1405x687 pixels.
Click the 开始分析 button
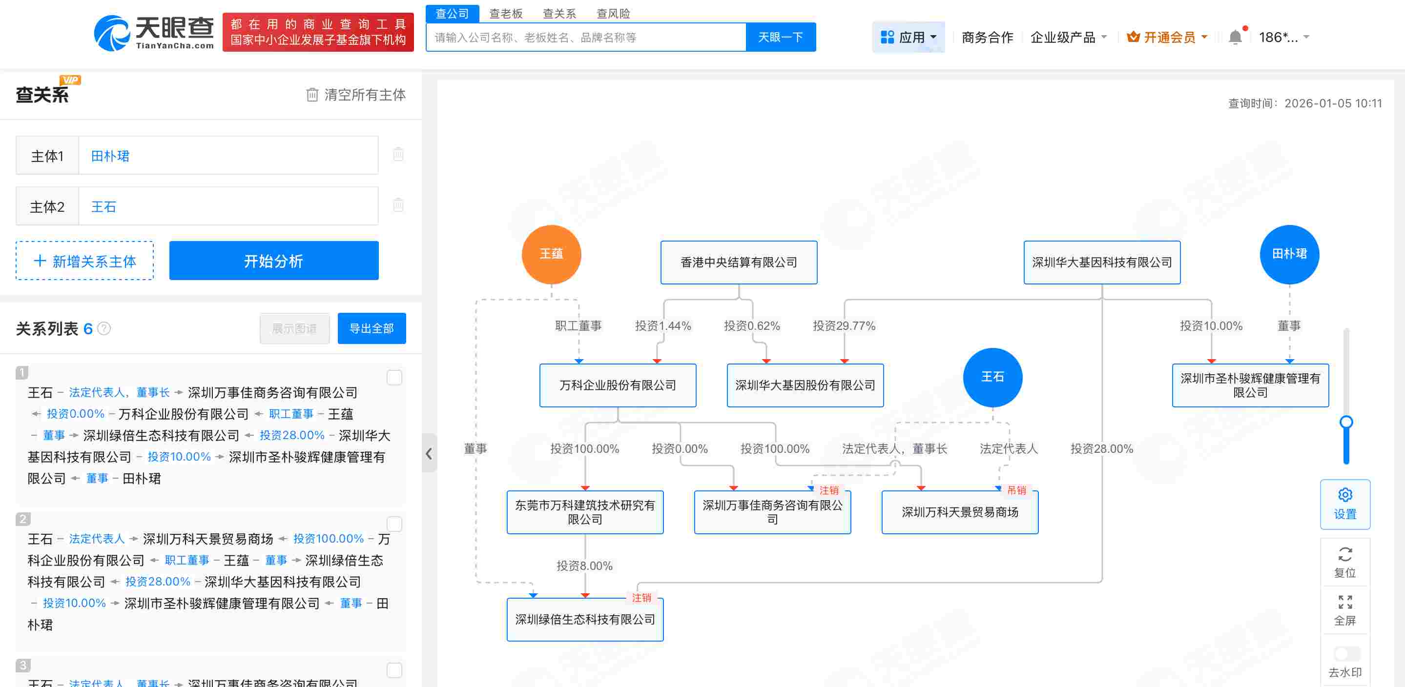274,261
